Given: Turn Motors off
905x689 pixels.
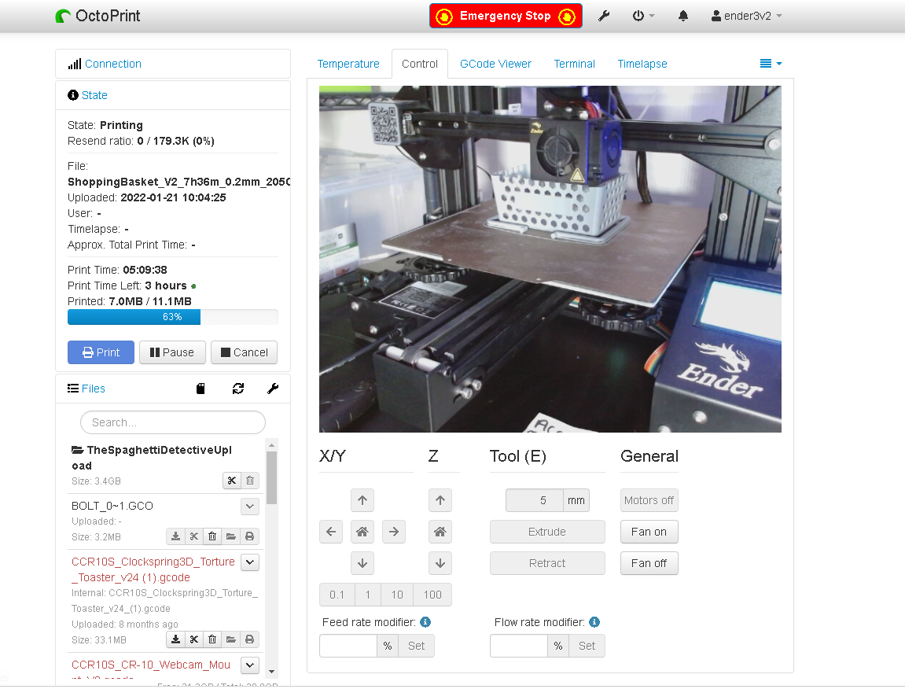Looking at the screenshot, I should [649, 500].
